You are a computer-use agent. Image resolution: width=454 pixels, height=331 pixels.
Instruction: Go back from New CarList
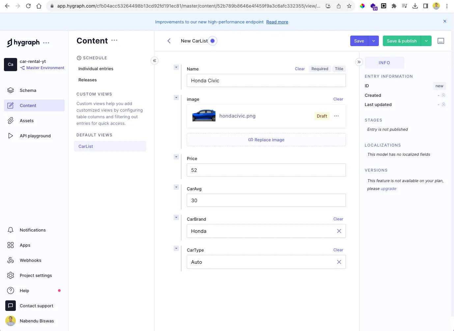[x=169, y=41]
